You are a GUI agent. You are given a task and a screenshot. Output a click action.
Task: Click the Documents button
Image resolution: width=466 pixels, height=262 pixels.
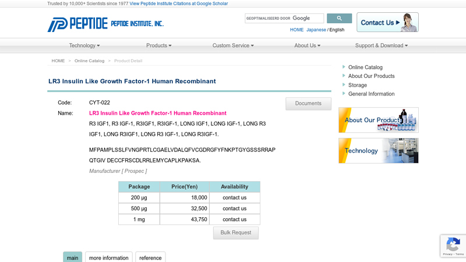click(308, 104)
